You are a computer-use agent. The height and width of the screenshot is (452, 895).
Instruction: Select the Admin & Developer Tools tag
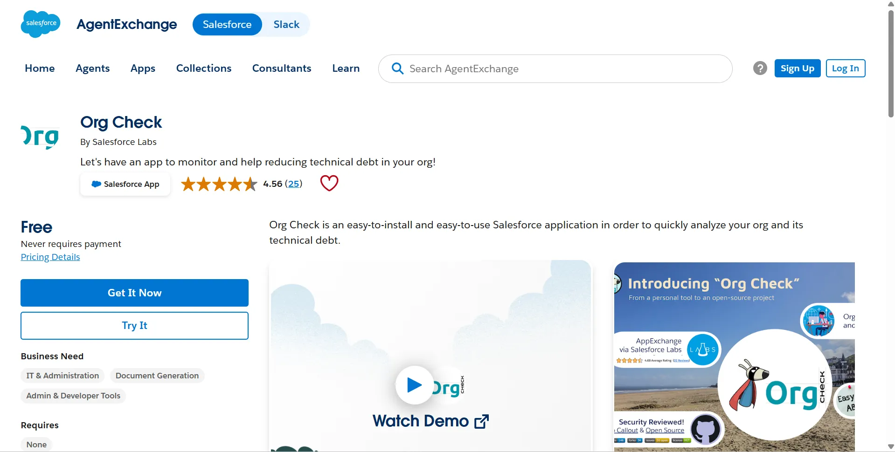pyautogui.click(x=73, y=396)
